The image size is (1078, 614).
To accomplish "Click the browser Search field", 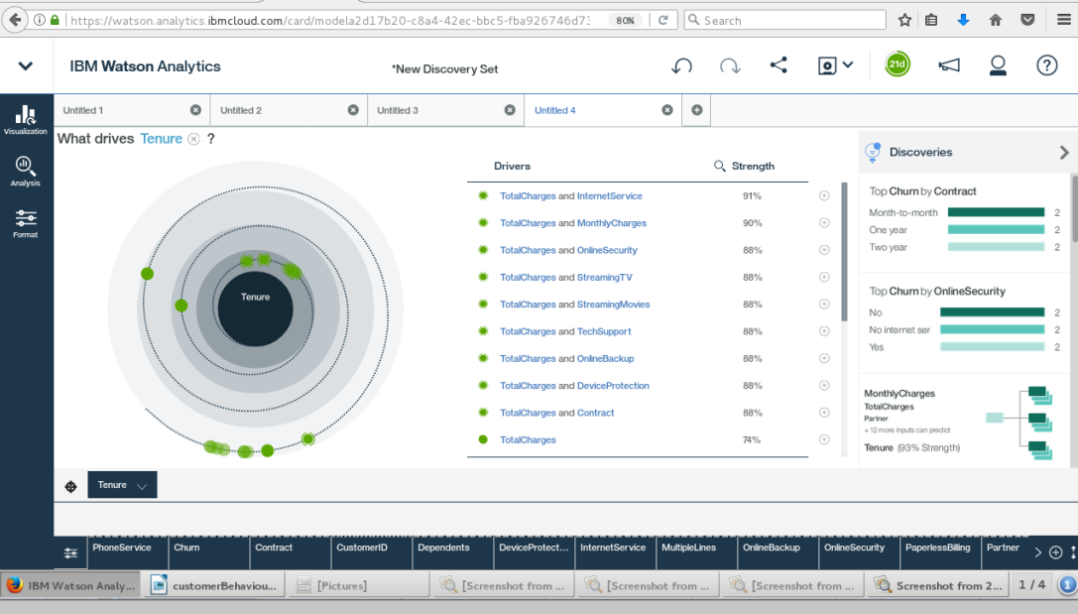I will 784,20.
